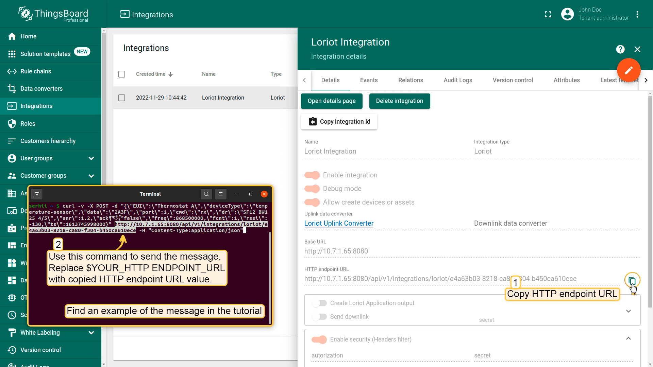
Task: Switch to Events tab
Action: [x=369, y=80]
